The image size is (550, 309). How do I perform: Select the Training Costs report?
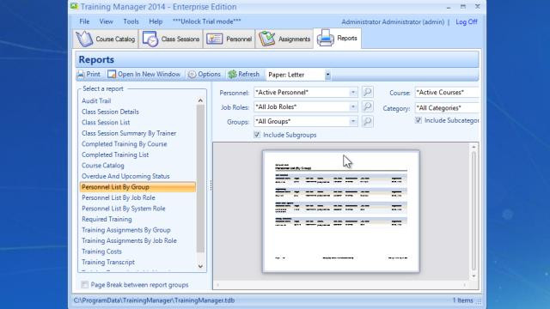click(101, 251)
